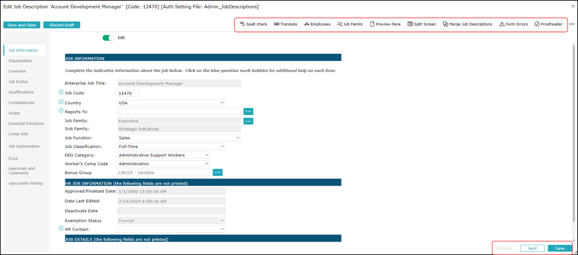This screenshot has height=255, width=578.
Task: Click info icon beside Job Code
Action: [61, 92]
